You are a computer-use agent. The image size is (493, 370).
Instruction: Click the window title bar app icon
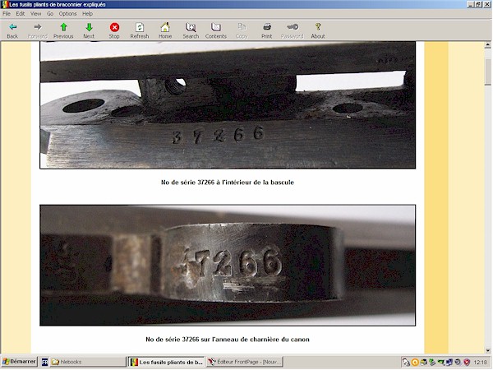click(4, 4)
